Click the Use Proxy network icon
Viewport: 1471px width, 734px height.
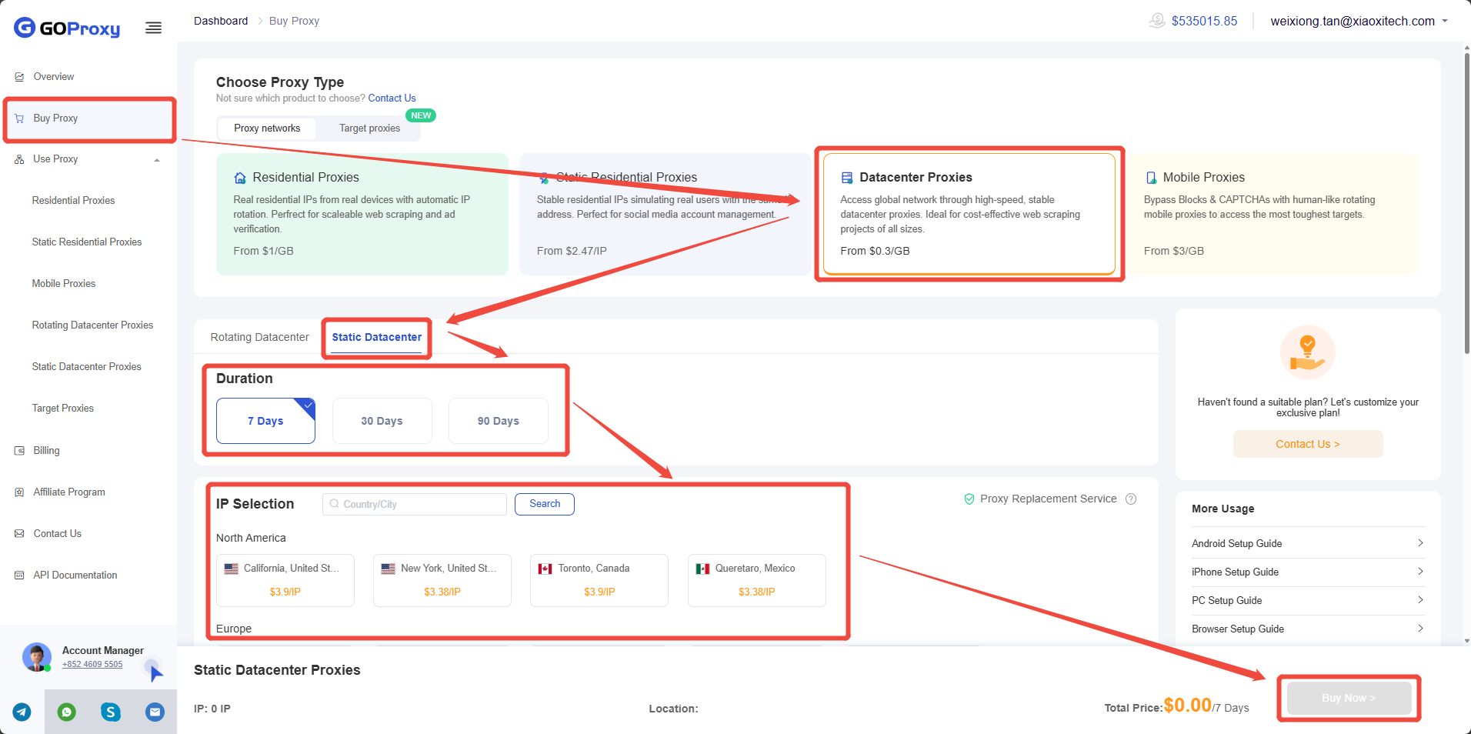click(x=19, y=159)
